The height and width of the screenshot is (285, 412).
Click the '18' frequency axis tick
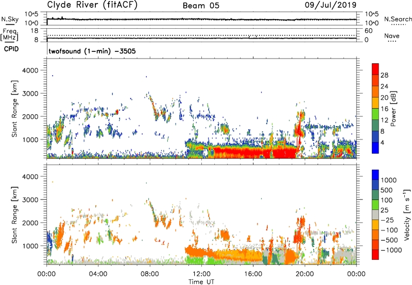(x=35, y=31)
